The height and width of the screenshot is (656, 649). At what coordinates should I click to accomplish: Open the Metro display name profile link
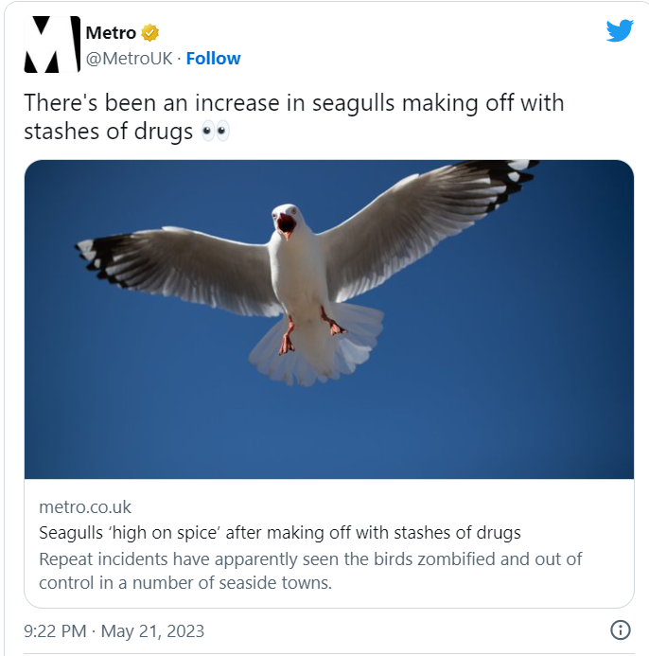click(x=111, y=32)
